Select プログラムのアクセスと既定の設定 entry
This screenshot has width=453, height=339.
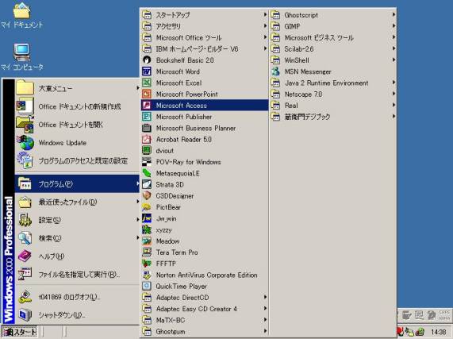(x=78, y=160)
